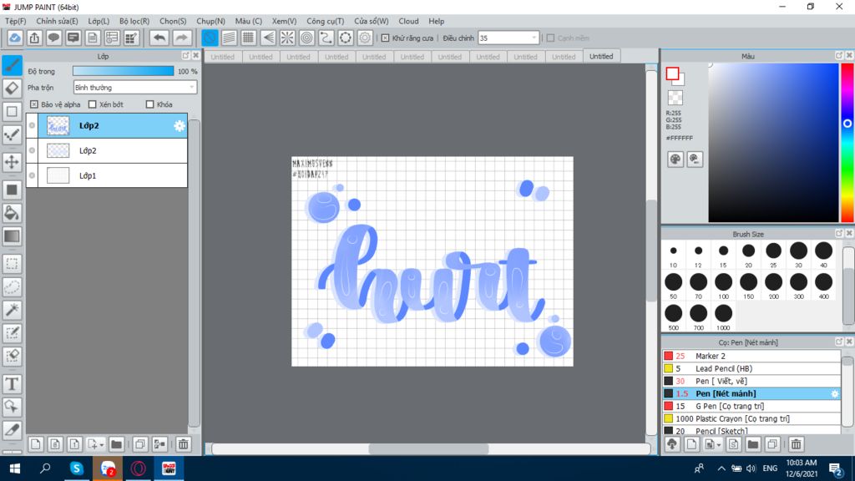Select the Bucket fill tool
Screen dimensions: 855x481
(12, 213)
